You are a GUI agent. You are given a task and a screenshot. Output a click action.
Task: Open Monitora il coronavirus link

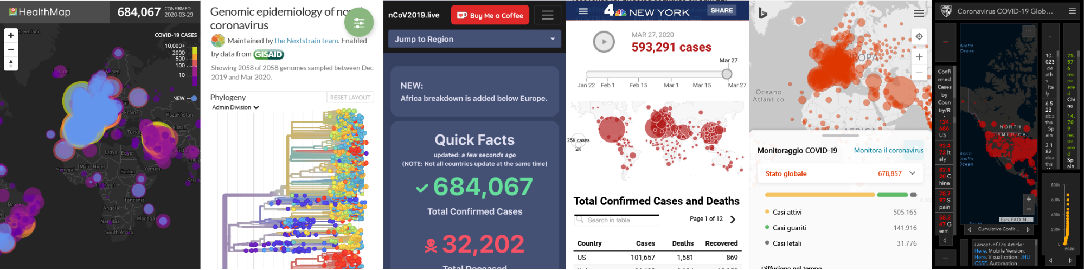[888, 150]
